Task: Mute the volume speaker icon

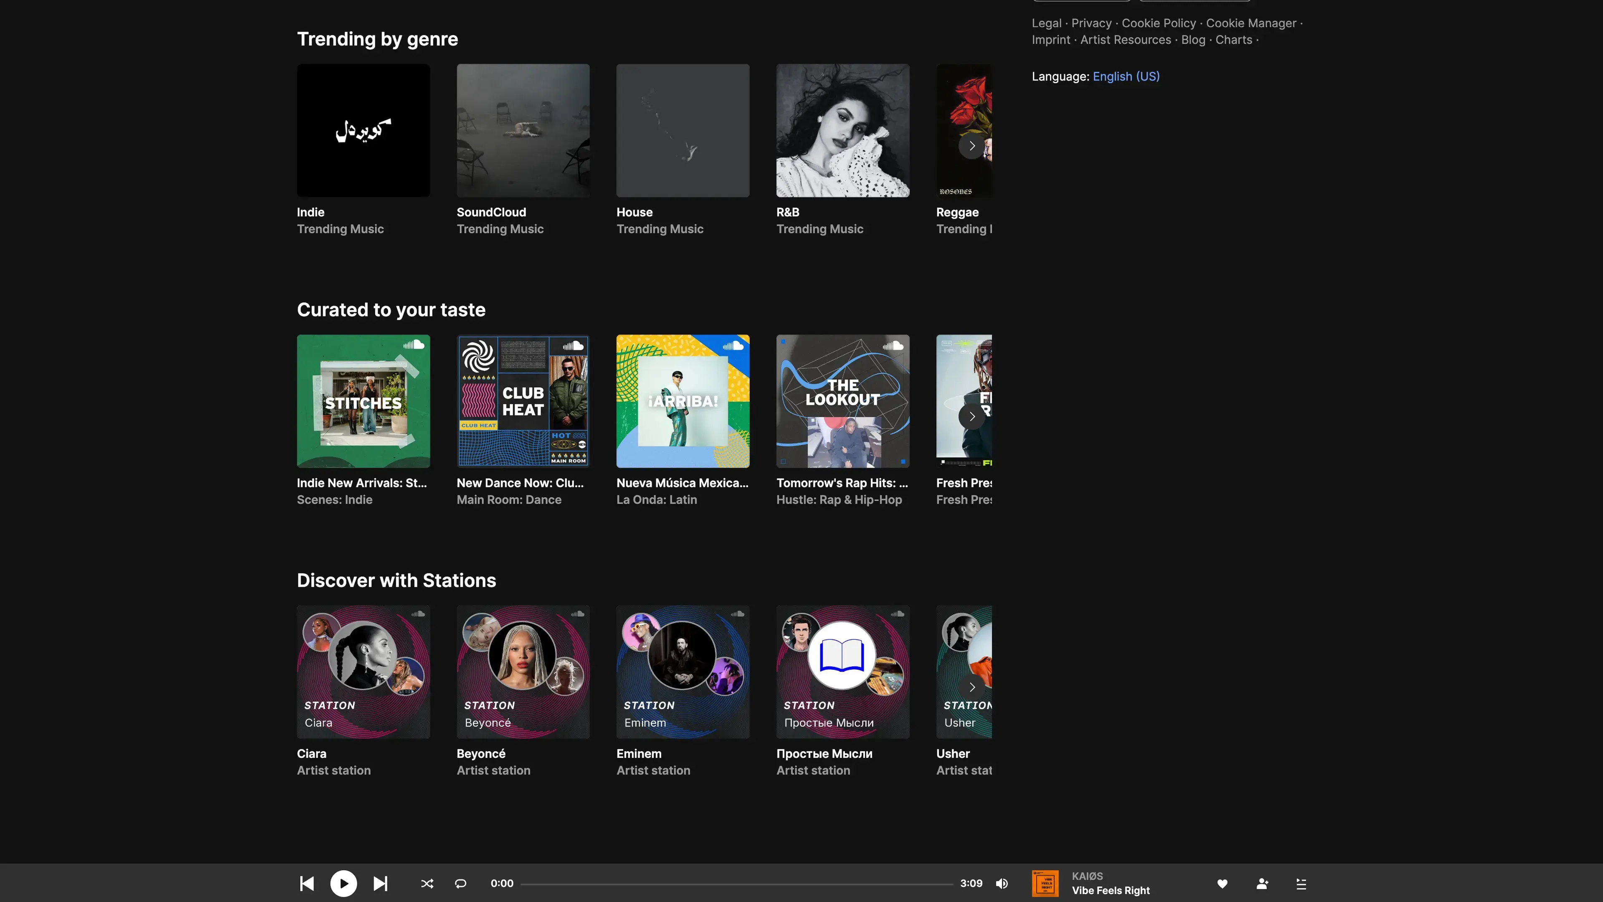Action: click(1002, 883)
